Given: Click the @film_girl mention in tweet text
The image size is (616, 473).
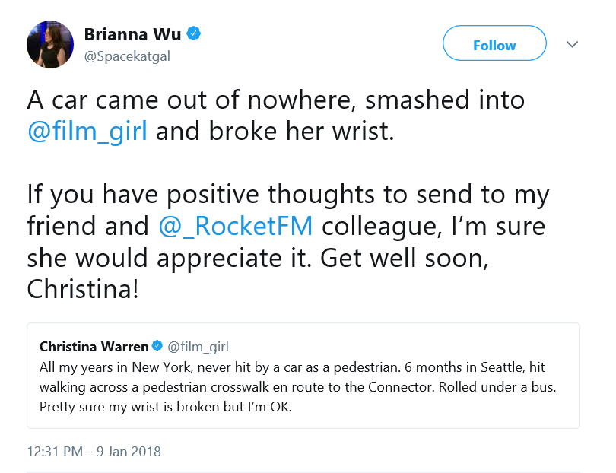Looking at the screenshot, I should tap(87, 132).
